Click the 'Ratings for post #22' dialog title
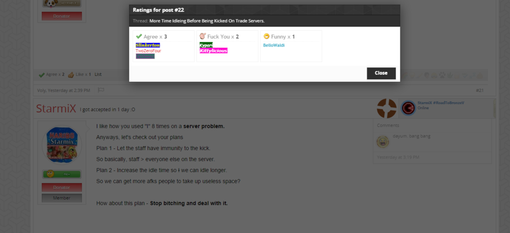This screenshot has width=510, height=233. [x=159, y=10]
